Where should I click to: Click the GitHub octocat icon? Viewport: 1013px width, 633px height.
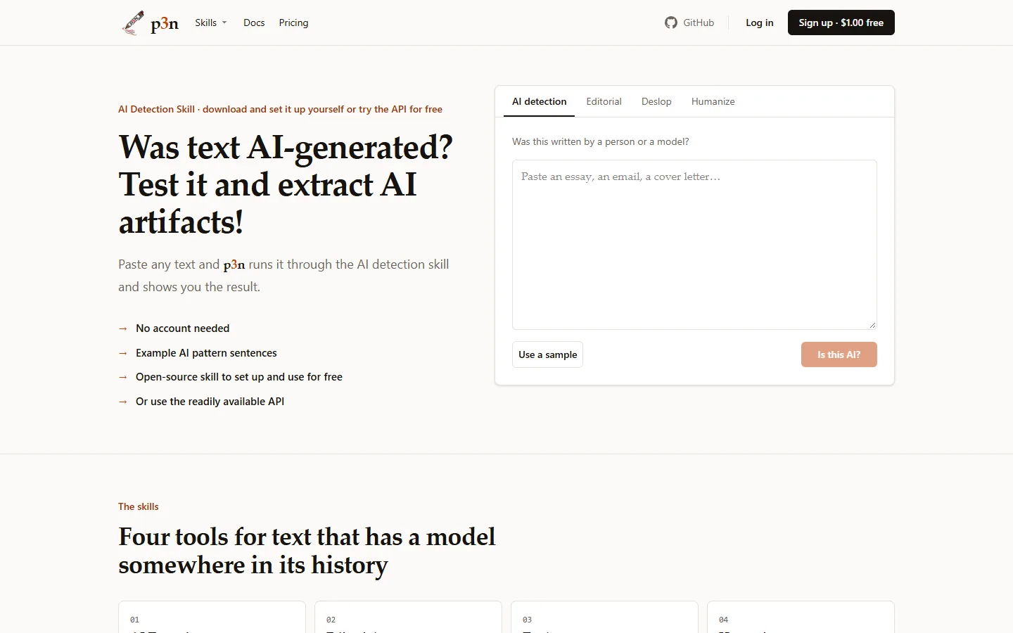(x=671, y=23)
